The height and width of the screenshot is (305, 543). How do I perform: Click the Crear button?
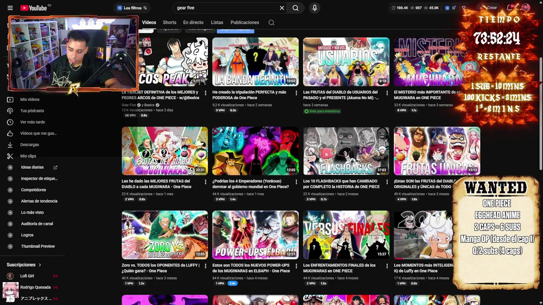[488, 8]
